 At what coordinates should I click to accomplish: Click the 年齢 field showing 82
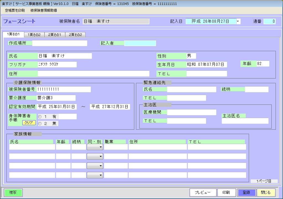tap(263, 64)
